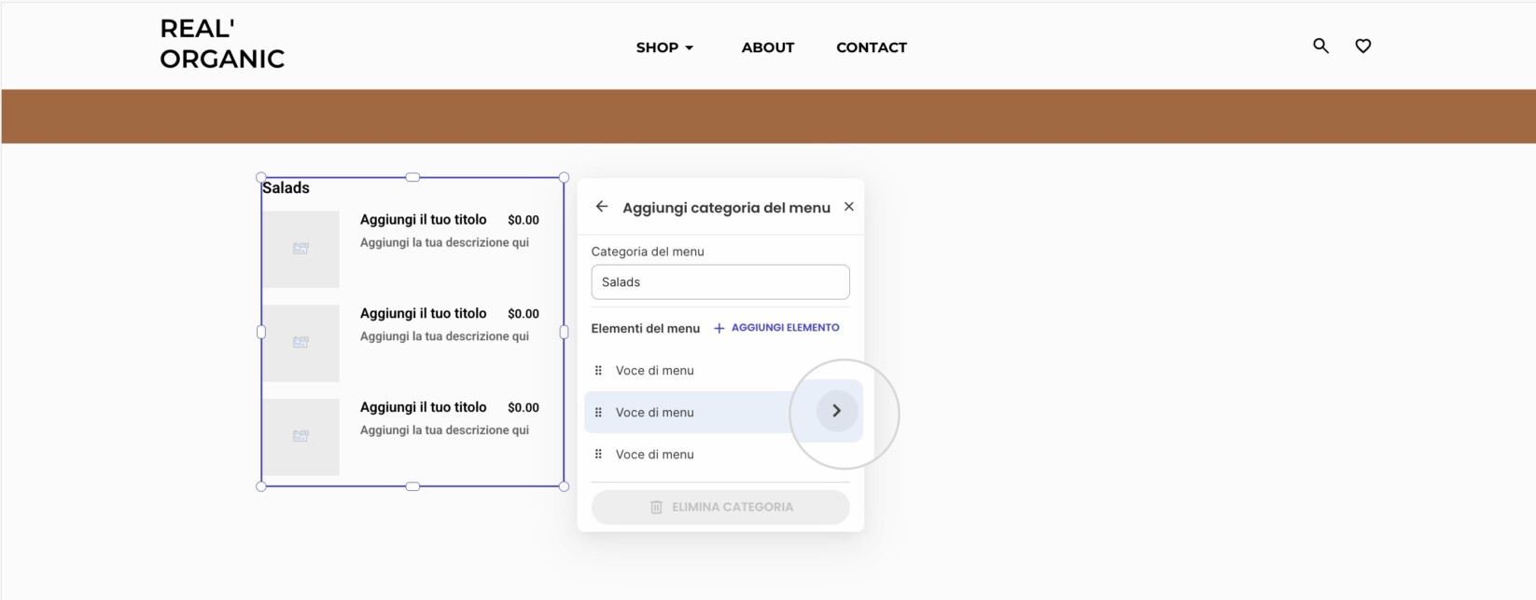1536x600 pixels.
Task: Select second menu item image placeholder
Action: (x=300, y=343)
